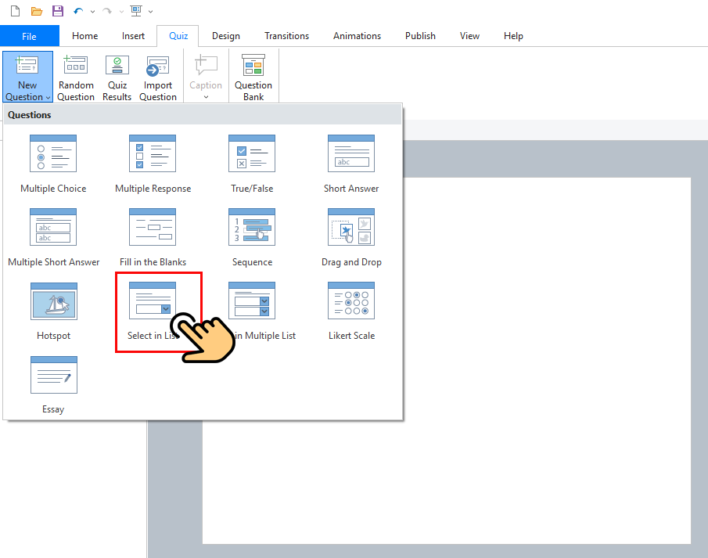Insert a Hotspot question

(54, 311)
